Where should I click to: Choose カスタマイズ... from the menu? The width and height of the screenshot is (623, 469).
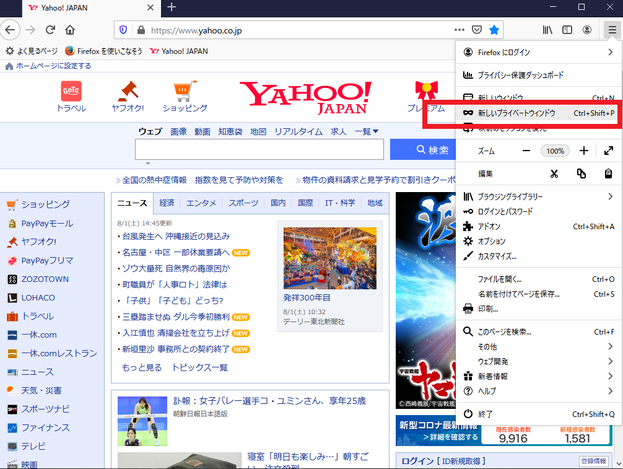pos(539,256)
